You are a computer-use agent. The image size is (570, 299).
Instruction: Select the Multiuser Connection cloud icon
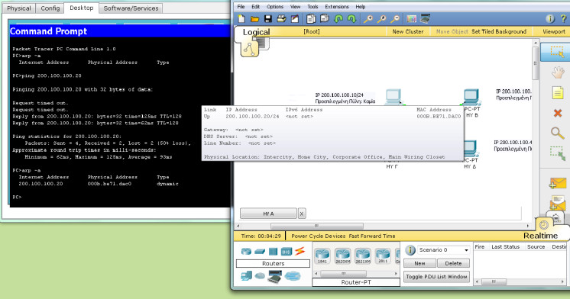point(293,277)
